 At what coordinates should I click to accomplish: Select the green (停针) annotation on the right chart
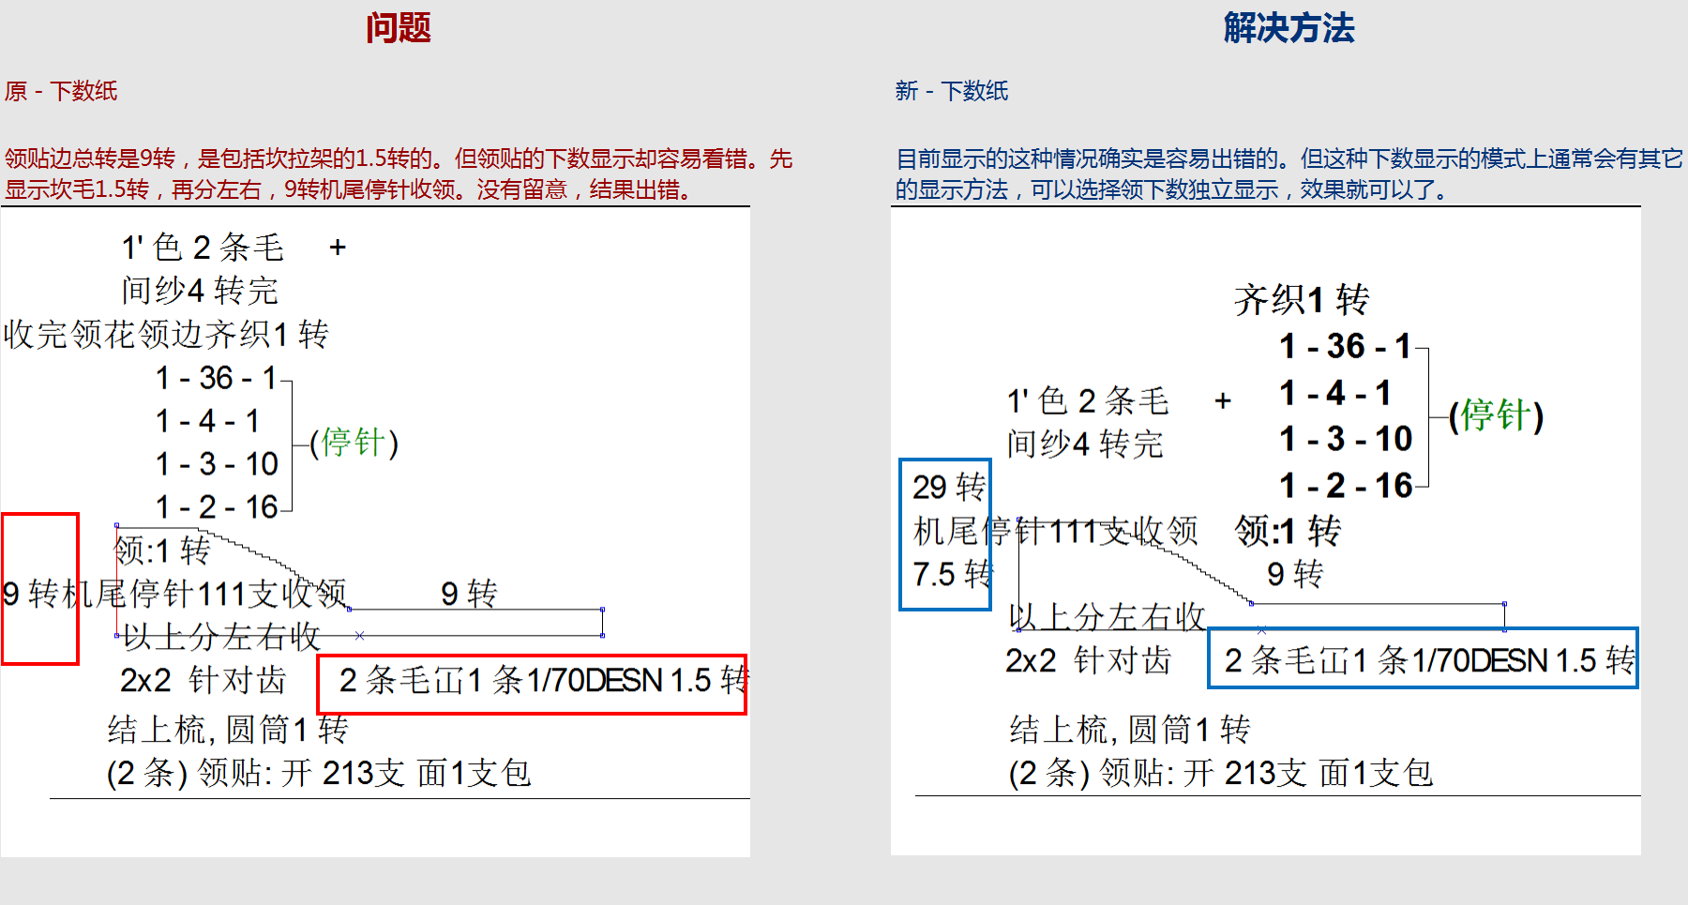(x=1497, y=415)
